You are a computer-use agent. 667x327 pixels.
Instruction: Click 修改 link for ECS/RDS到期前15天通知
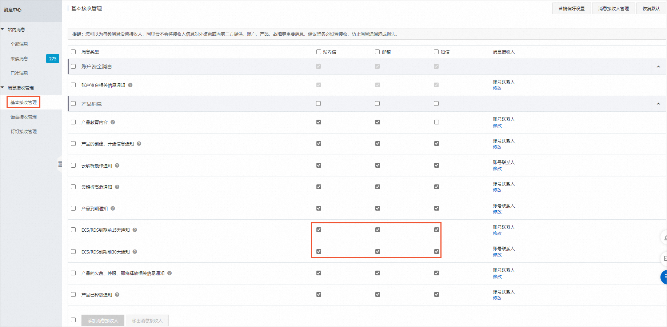tap(497, 234)
